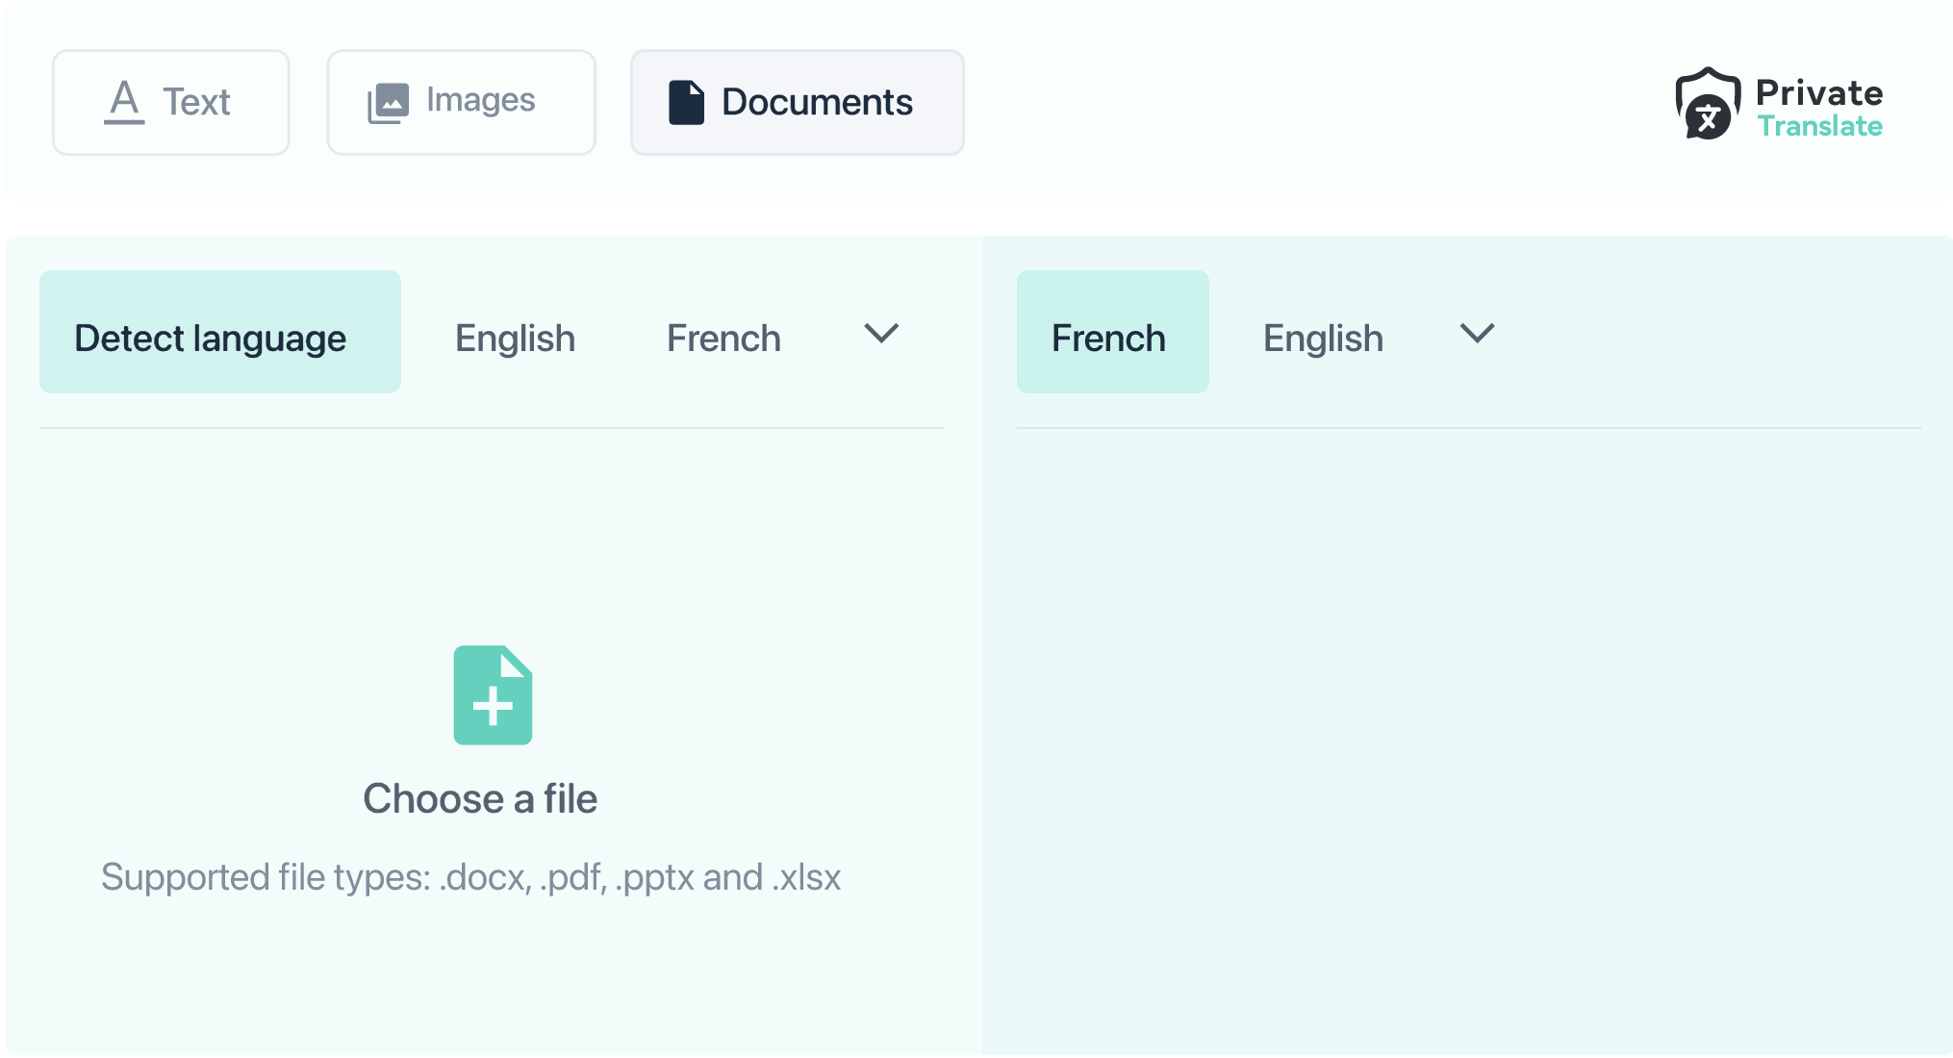This screenshot has width=1953, height=1058.
Task: Expand the target language list chevron
Action: pyautogui.click(x=1477, y=334)
